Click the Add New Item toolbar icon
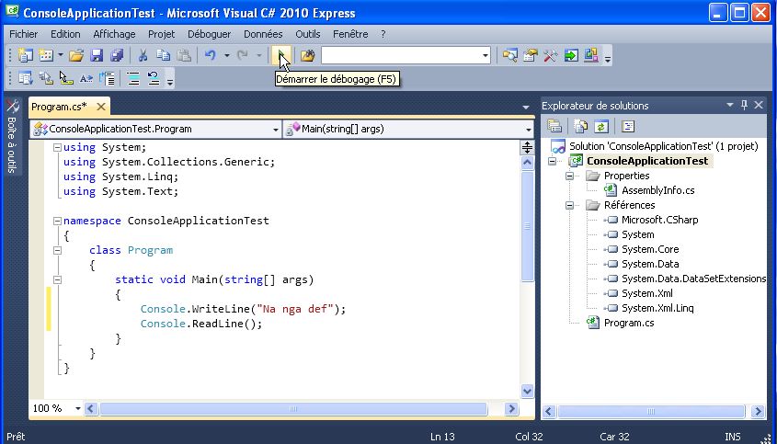777x444 pixels. 46,55
